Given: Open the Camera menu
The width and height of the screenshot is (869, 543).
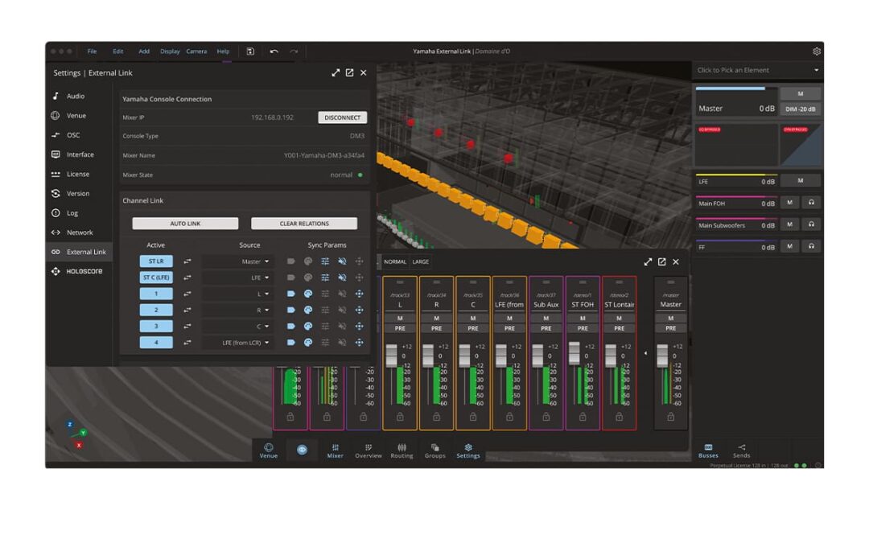Looking at the screenshot, I should [x=196, y=51].
